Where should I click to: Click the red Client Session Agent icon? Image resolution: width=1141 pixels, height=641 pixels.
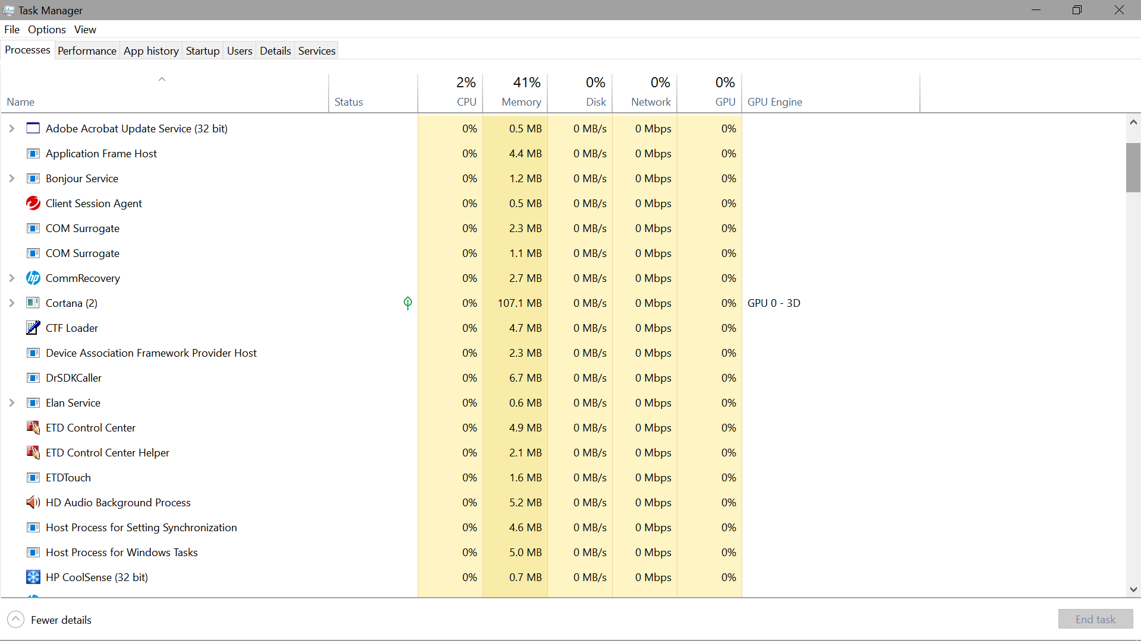[x=33, y=203]
